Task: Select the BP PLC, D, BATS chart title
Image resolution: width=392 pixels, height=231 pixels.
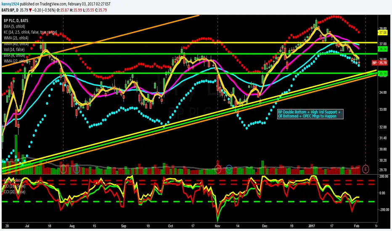Action: coord(16,21)
